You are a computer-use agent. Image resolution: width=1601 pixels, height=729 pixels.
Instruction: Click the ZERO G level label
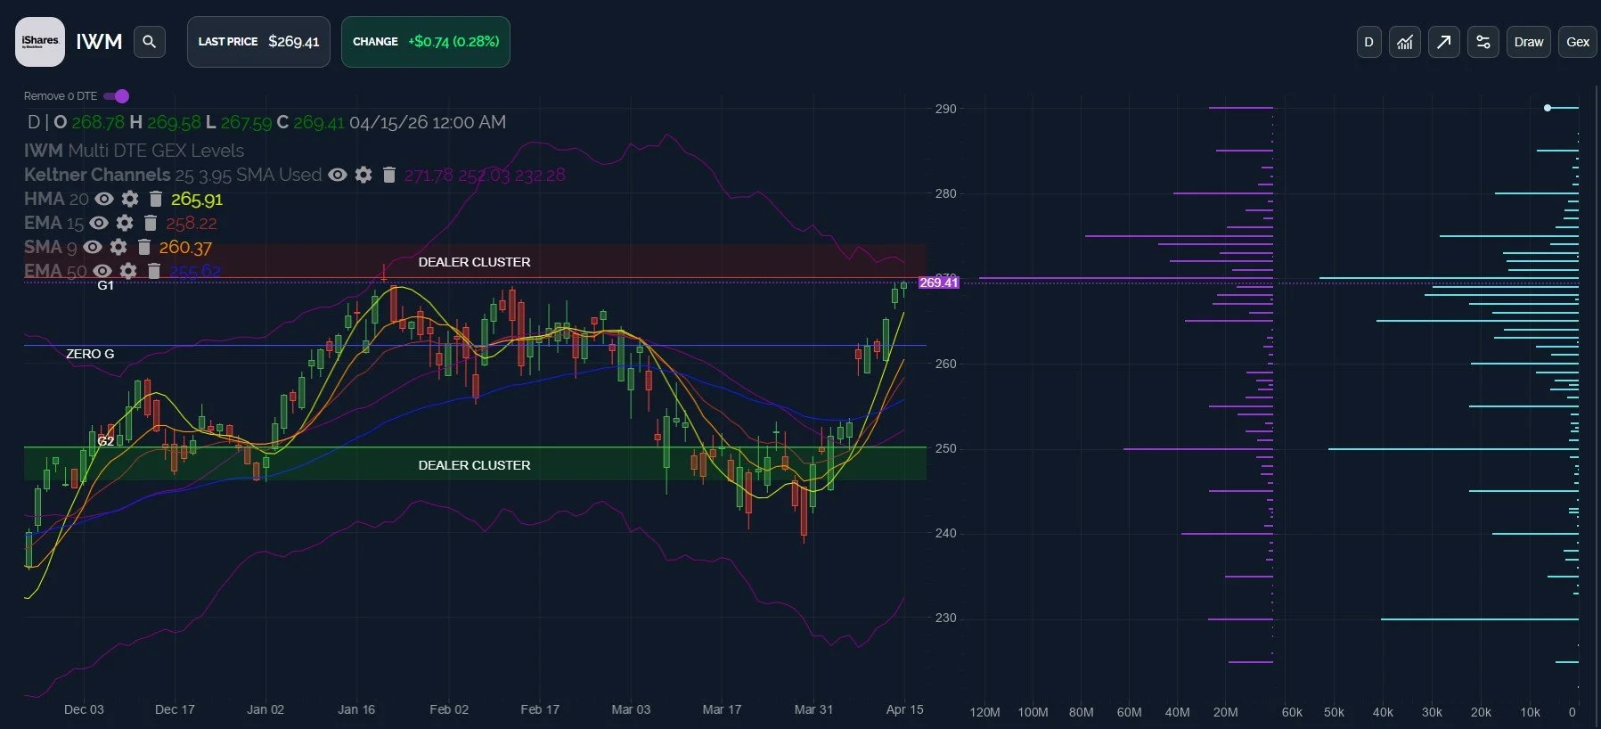[90, 354]
